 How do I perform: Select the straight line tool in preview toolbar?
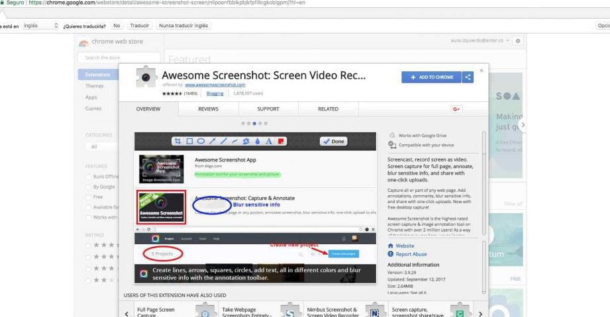[224, 141]
